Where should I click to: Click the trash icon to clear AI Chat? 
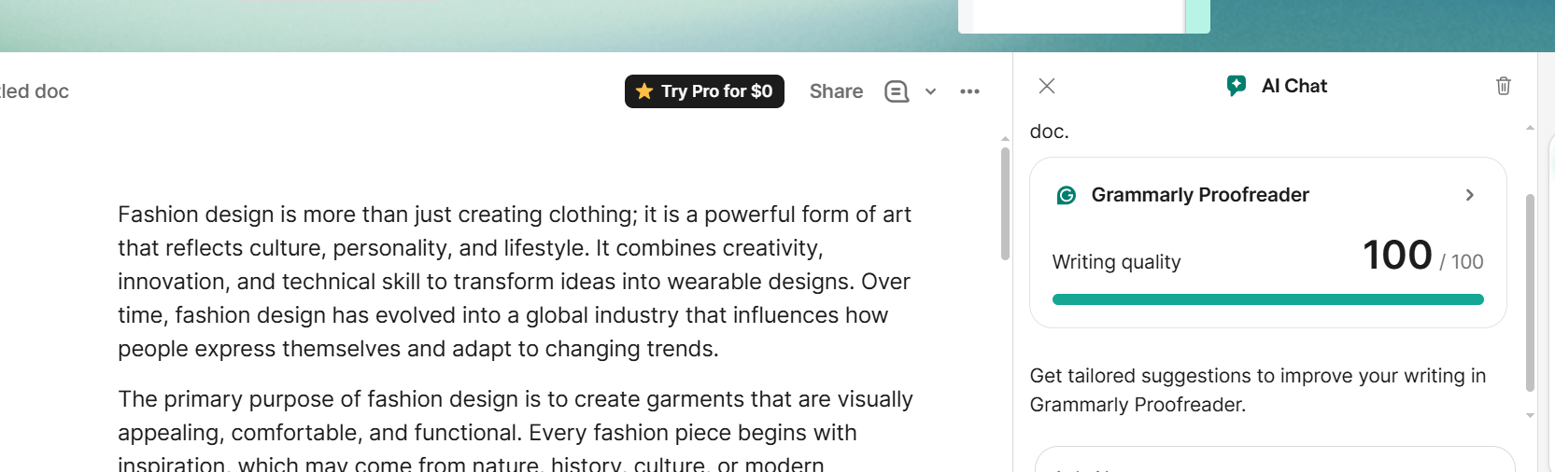1504,86
